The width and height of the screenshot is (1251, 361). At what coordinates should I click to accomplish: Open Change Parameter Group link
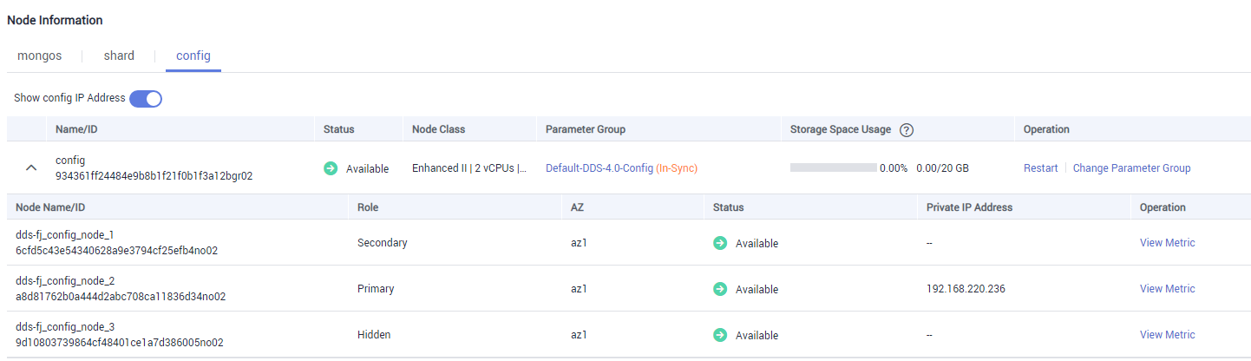click(1131, 168)
